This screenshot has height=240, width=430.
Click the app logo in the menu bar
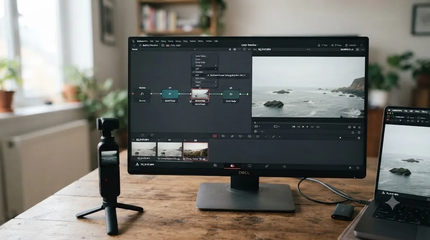133,42
